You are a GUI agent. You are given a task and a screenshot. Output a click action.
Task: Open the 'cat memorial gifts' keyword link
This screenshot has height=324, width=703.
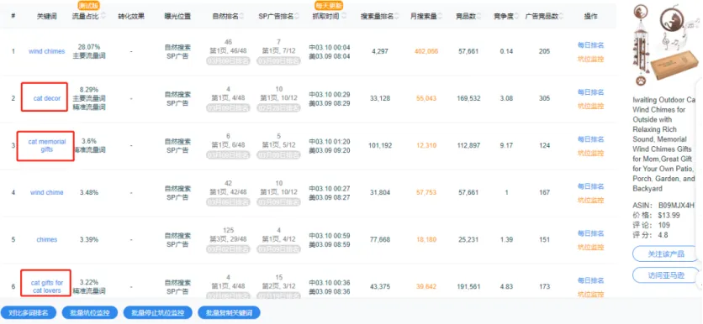tap(46, 145)
